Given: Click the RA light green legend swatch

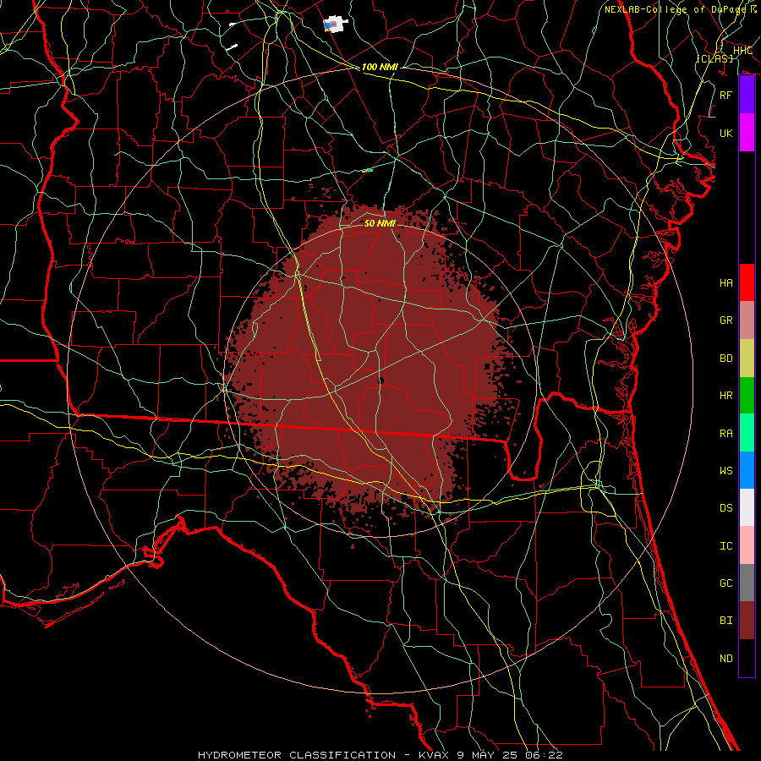Looking at the screenshot, I should [x=747, y=432].
